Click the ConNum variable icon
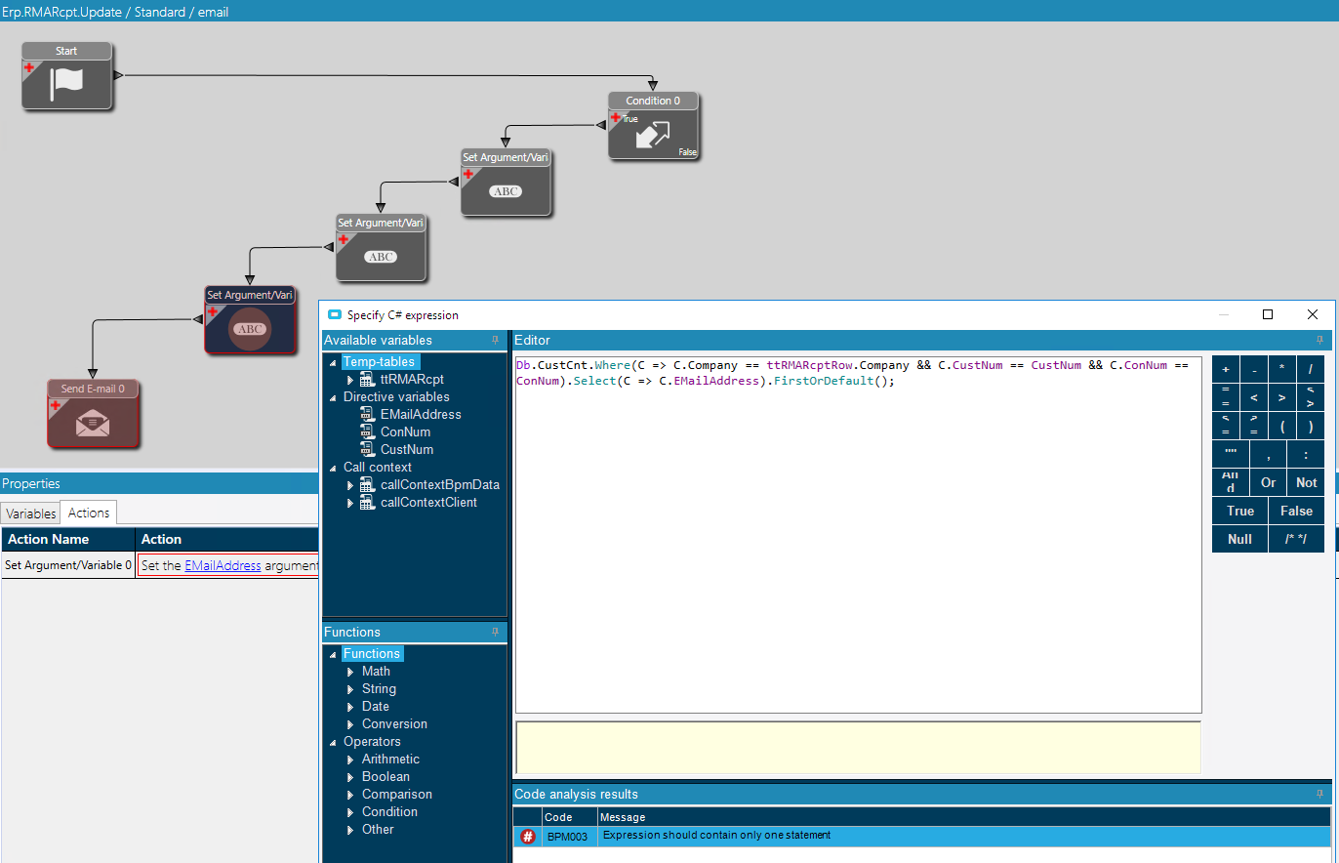1339x863 pixels. tap(368, 431)
